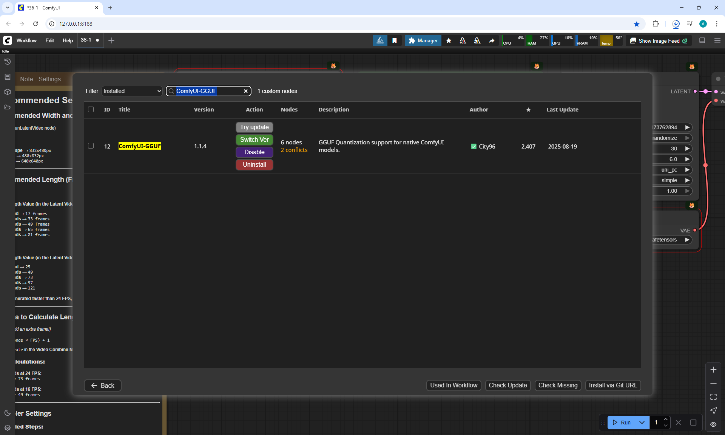Image resolution: width=725 pixels, height=435 pixels.
Task: Open the queue history sidebar icon
Action: click(x=7, y=62)
